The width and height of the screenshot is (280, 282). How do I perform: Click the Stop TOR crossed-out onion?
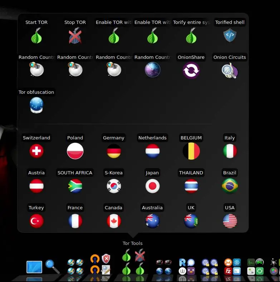click(x=75, y=35)
